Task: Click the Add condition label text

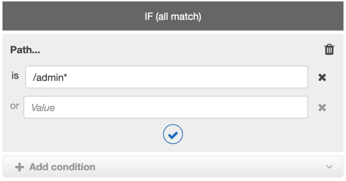Action: [62, 167]
